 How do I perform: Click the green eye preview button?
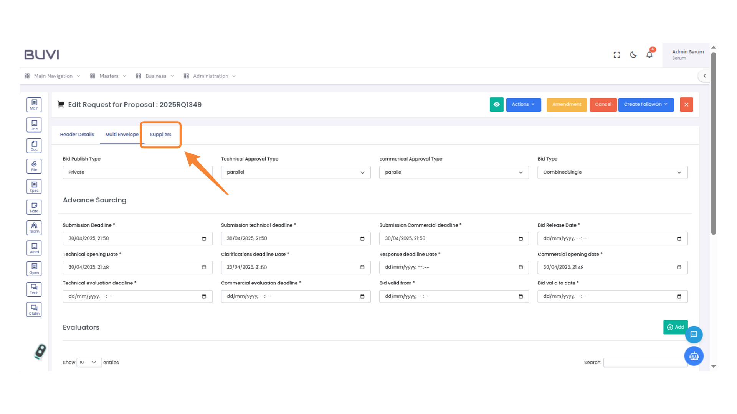[496, 104]
